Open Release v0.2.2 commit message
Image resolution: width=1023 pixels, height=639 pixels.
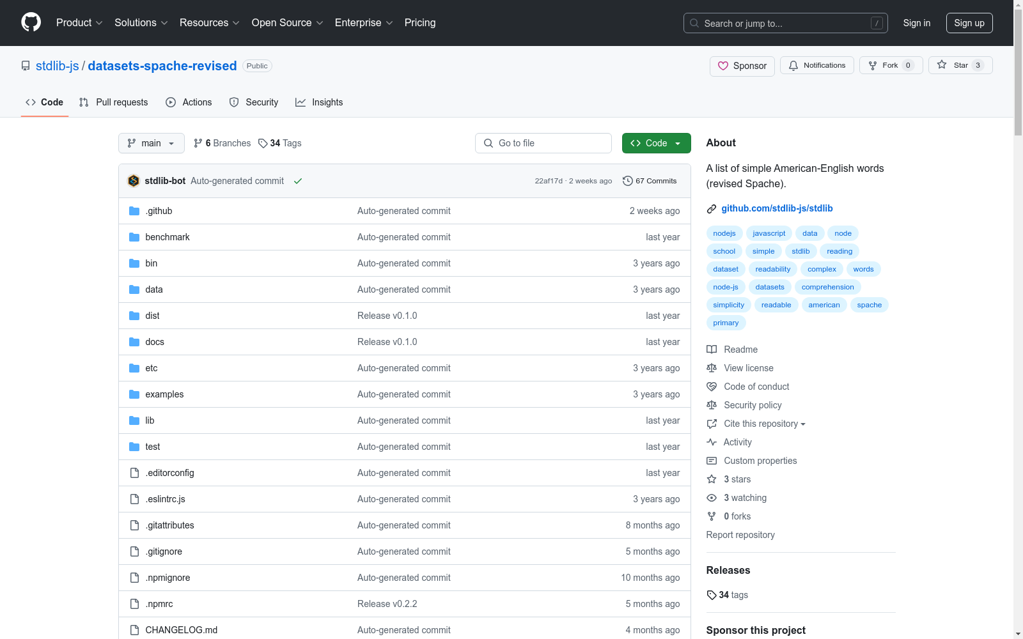(x=387, y=604)
